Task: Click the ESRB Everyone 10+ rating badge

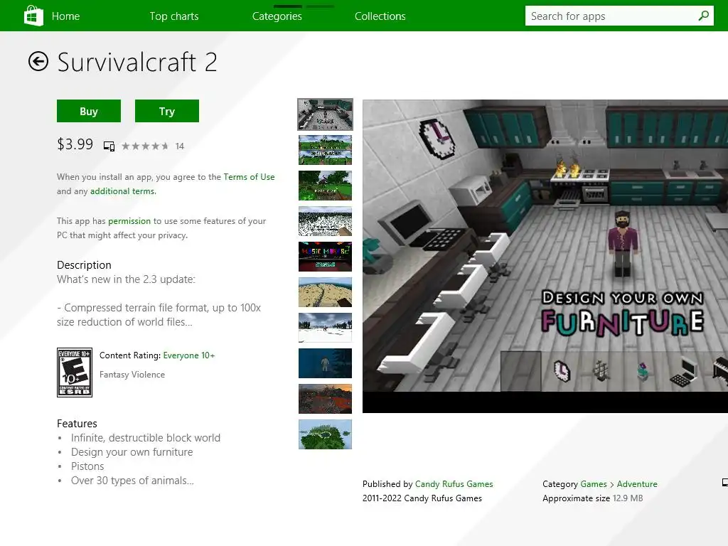Action: 74,373
